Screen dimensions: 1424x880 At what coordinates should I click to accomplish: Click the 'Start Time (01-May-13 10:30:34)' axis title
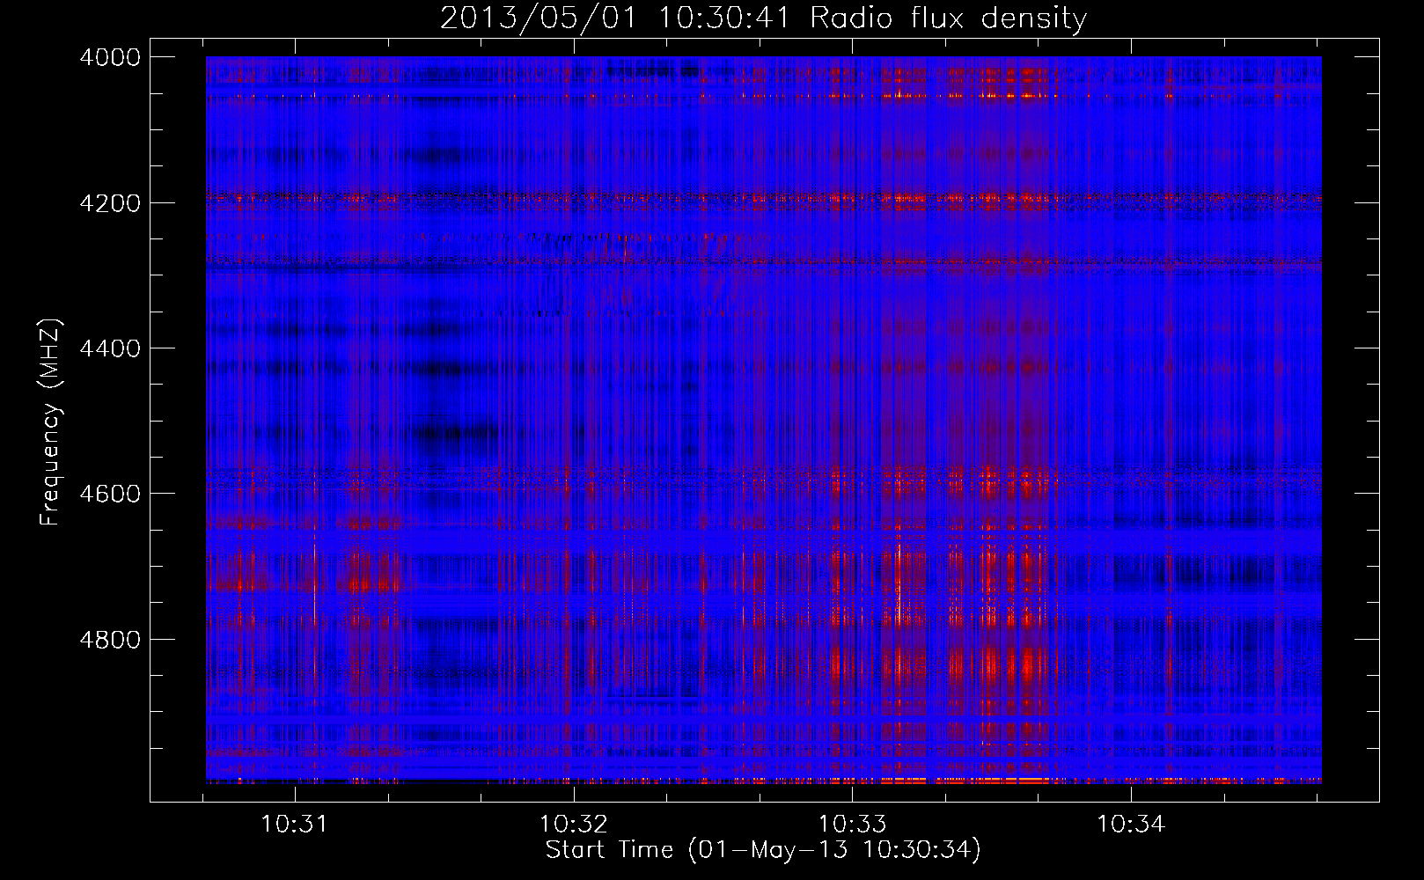(x=763, y=850)
